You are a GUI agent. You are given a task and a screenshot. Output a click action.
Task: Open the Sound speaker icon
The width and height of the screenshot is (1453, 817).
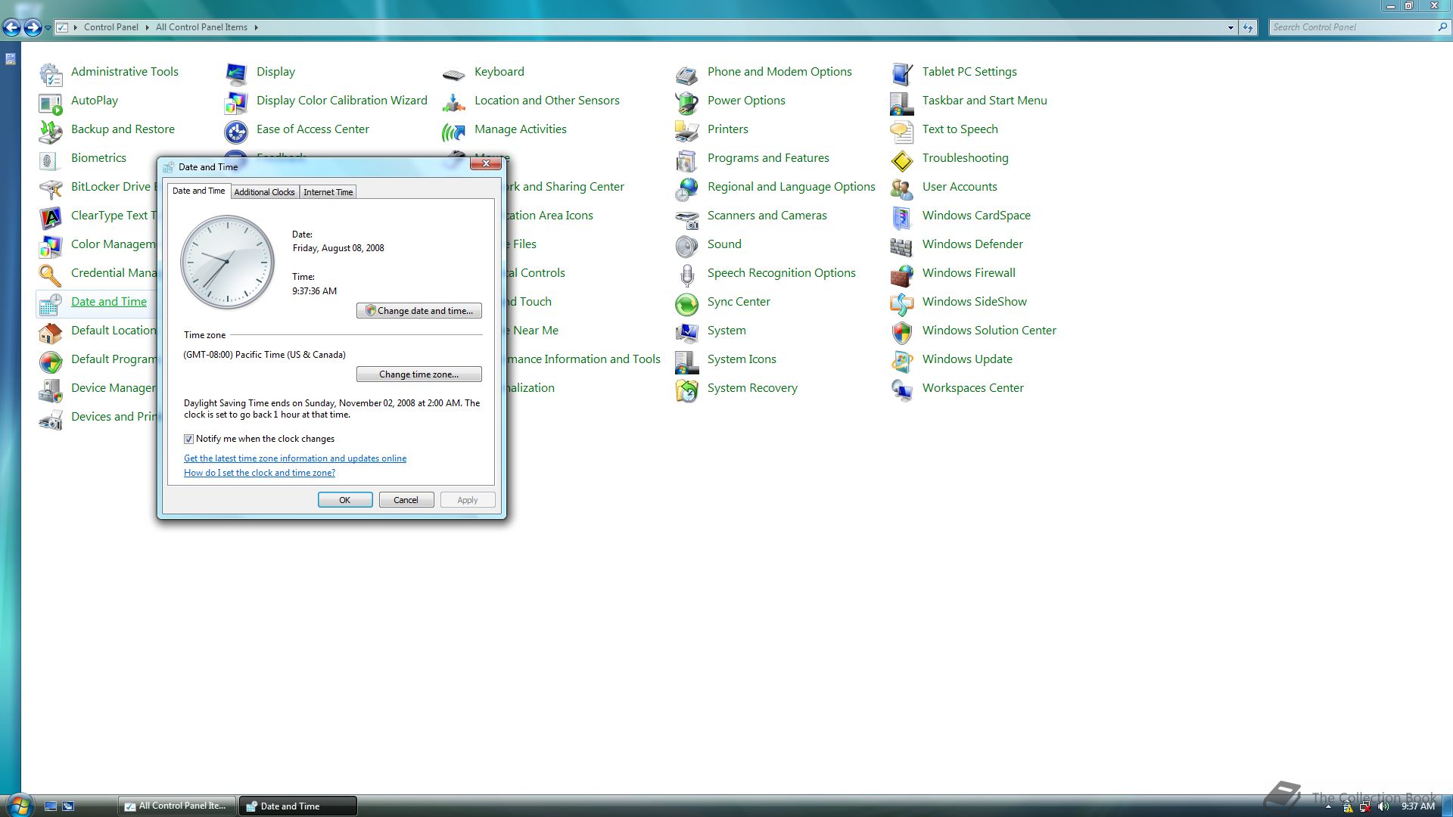click(687, 246)
